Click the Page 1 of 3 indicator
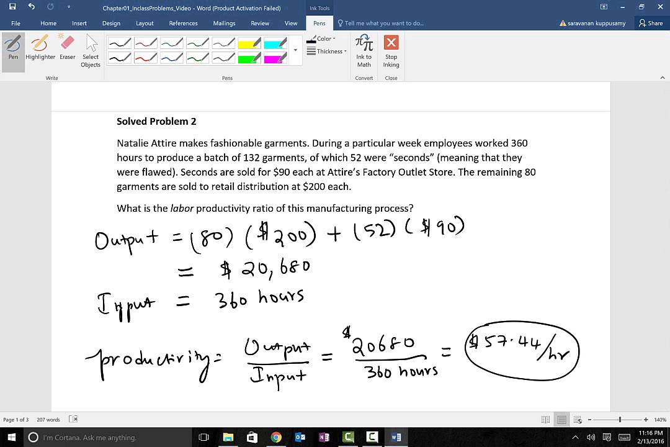This screenshot has height=447, width=670. (x=16, y=420)
